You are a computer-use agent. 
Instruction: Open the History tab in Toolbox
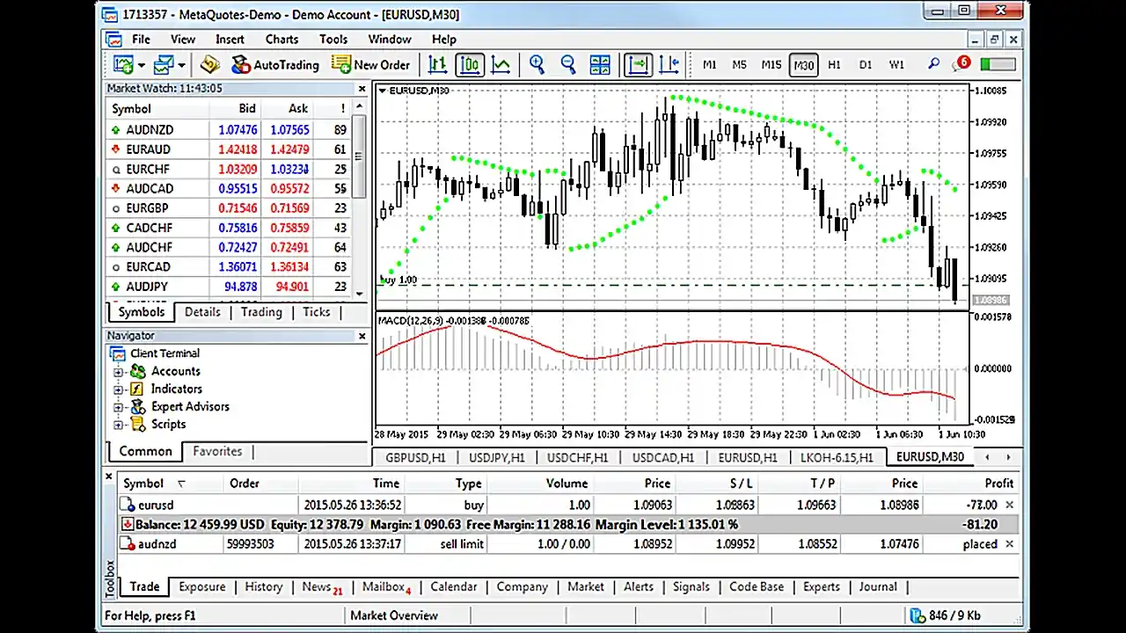click(264, 587)
